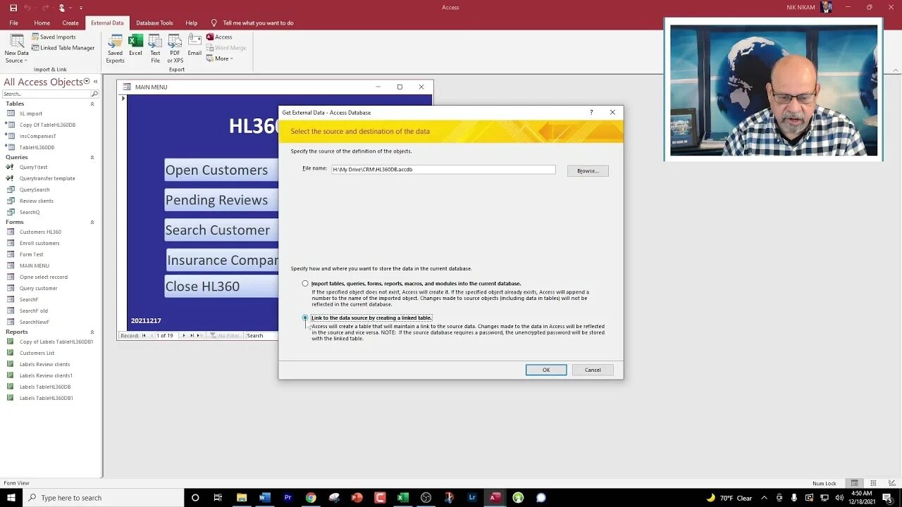902x507 pixels.
Task: Click the Browse button
Action: click(588, 170)
